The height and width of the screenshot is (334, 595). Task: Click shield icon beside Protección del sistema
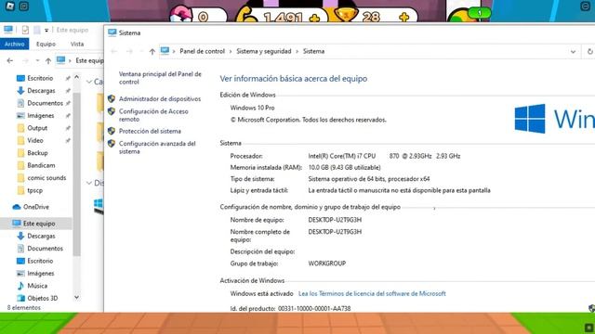[112, 131]
